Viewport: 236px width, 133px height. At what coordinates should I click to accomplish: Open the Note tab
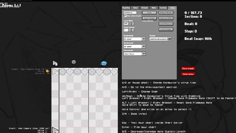154,8
